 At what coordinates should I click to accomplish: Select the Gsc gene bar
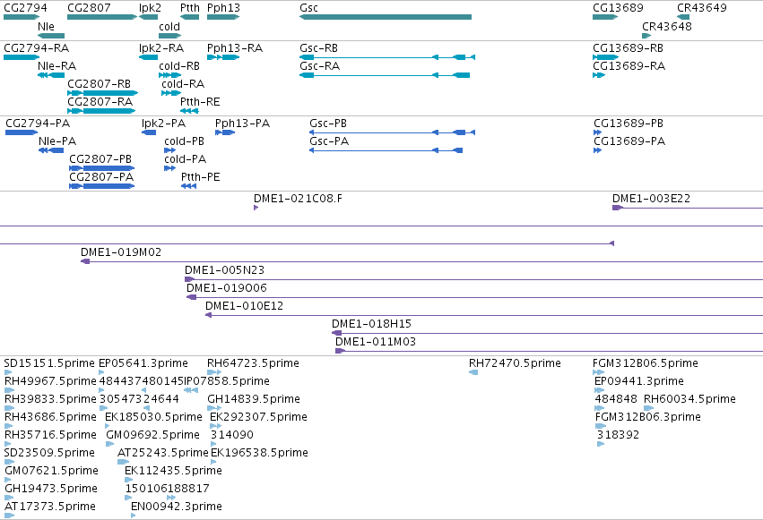[x=386, y=17]
